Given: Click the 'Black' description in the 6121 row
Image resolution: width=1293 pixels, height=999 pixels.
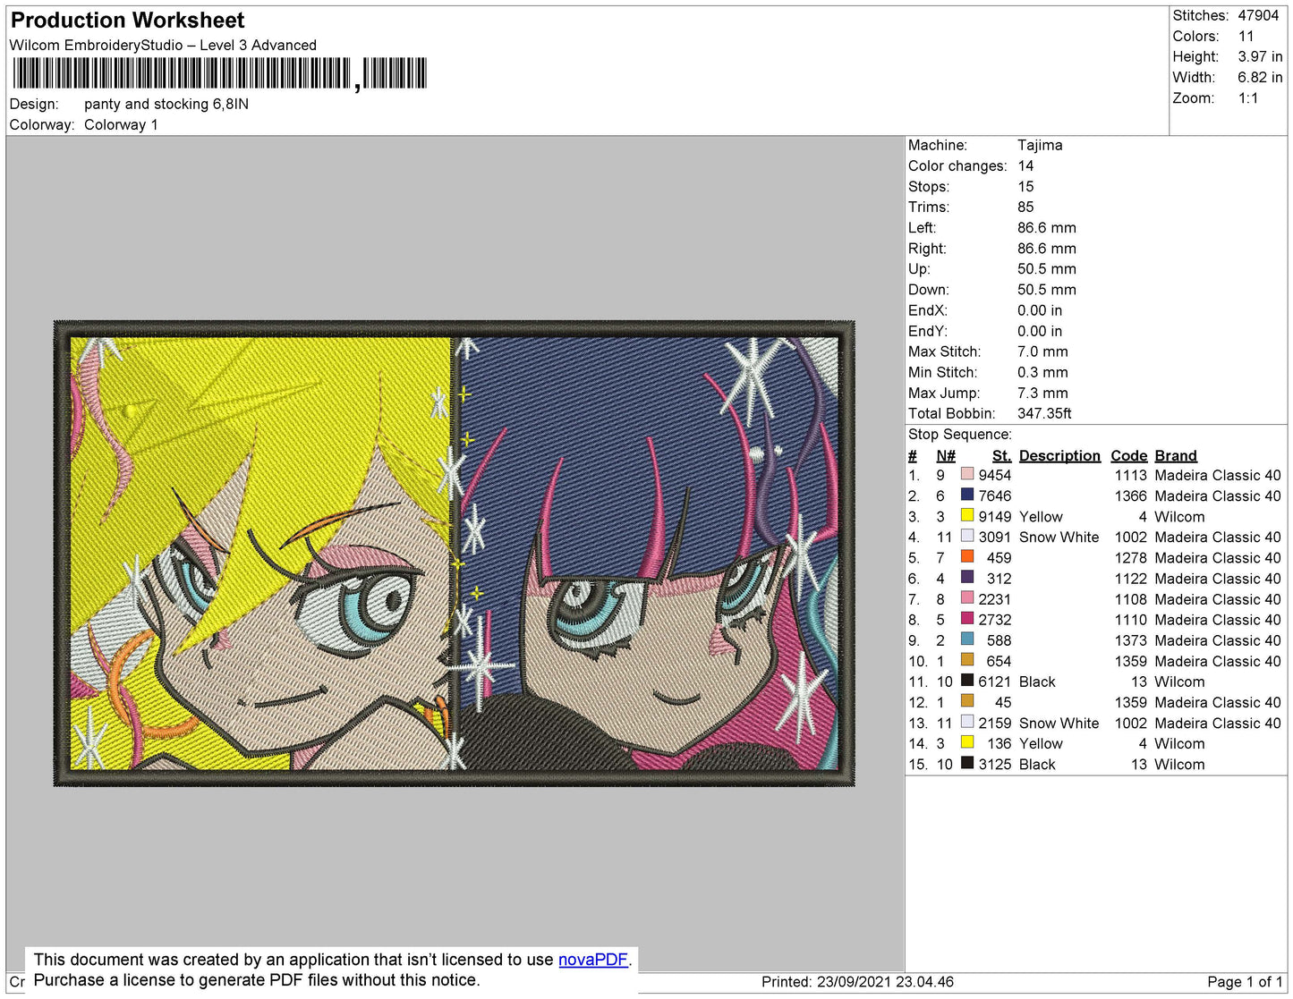Looking at the screenshot, I should click(x=1037, y=682).
